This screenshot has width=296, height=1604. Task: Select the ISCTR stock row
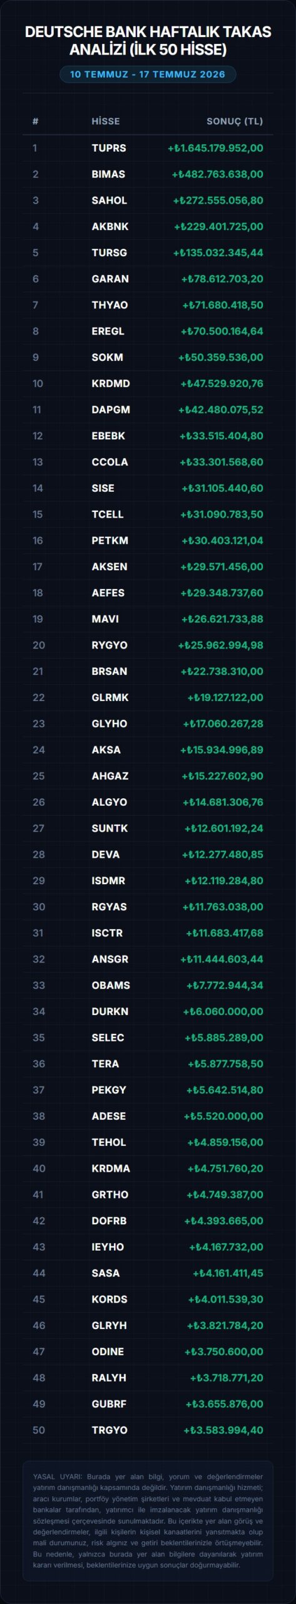click(148, 933)
